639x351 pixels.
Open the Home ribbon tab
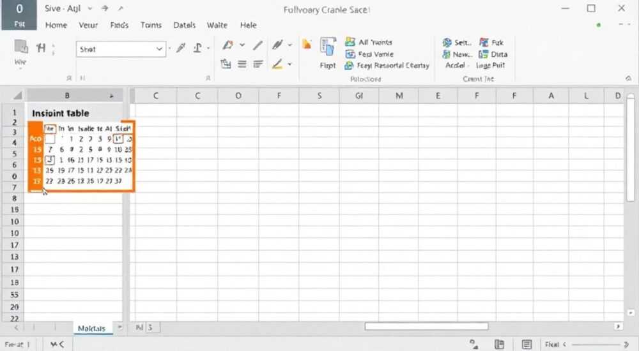[x=56, y=26]
